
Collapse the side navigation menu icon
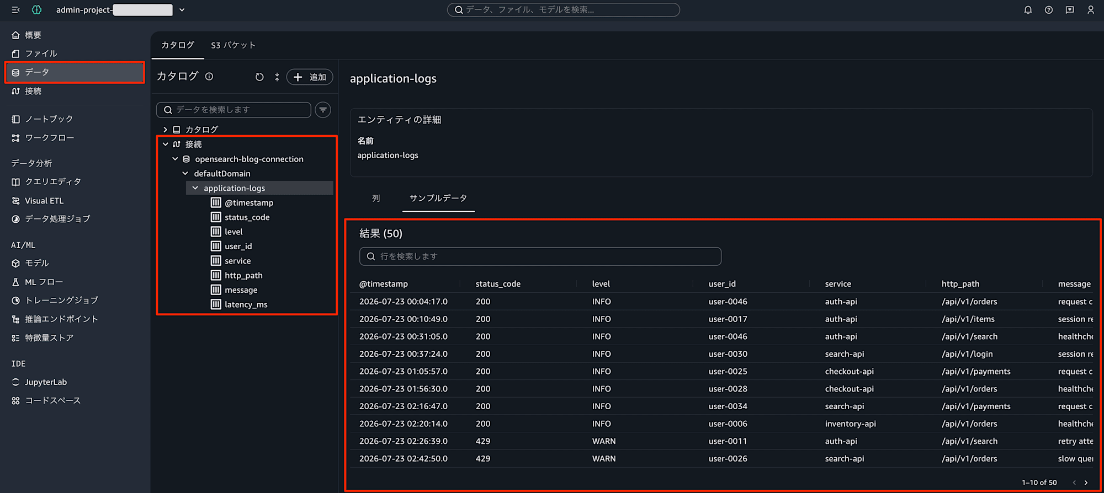(x=15, y=10)
